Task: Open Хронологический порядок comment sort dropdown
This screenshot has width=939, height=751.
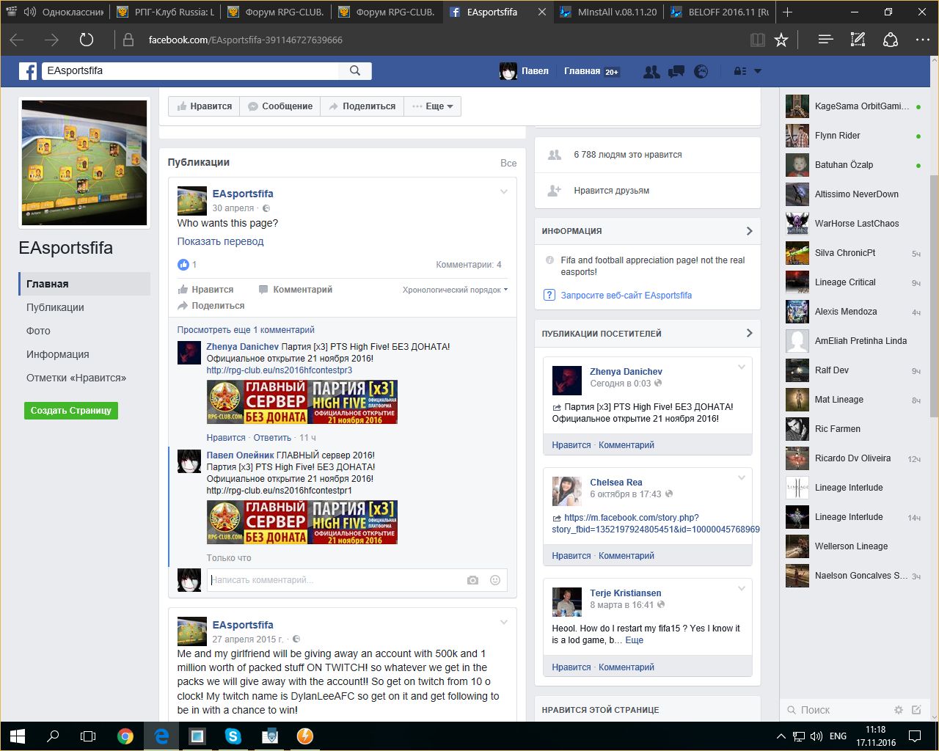Action: coord(455,290)
